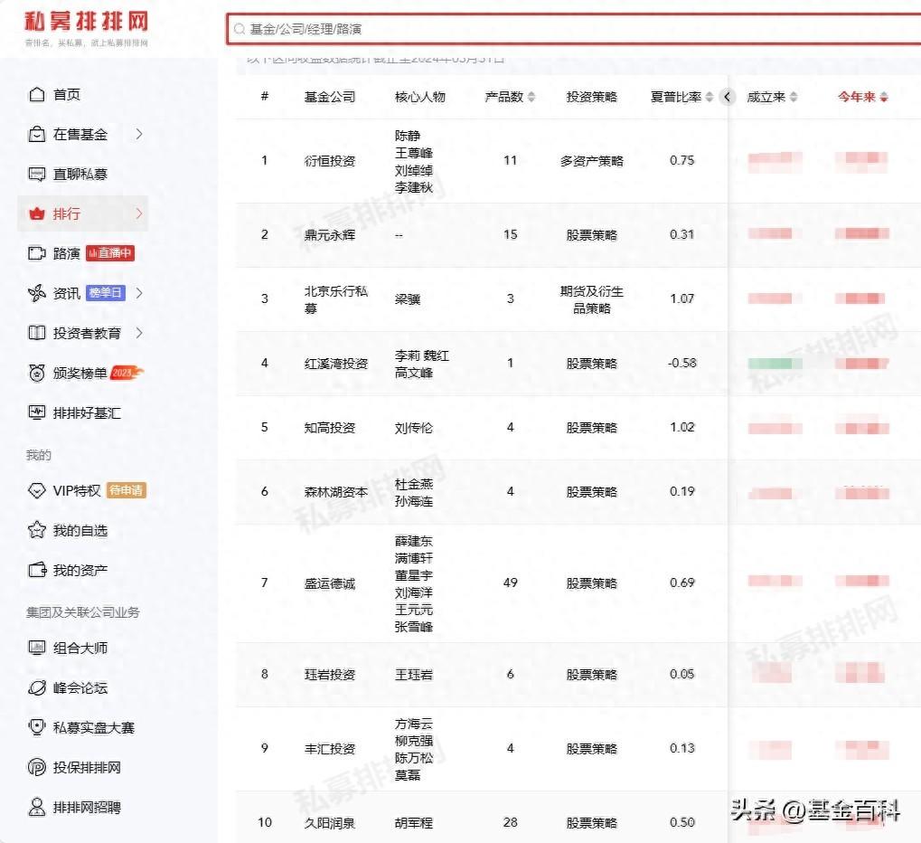Click the 期货及衍生品策略 strategy cell
The width and height of the screenshot is (921, 843).
coord(591,299)
